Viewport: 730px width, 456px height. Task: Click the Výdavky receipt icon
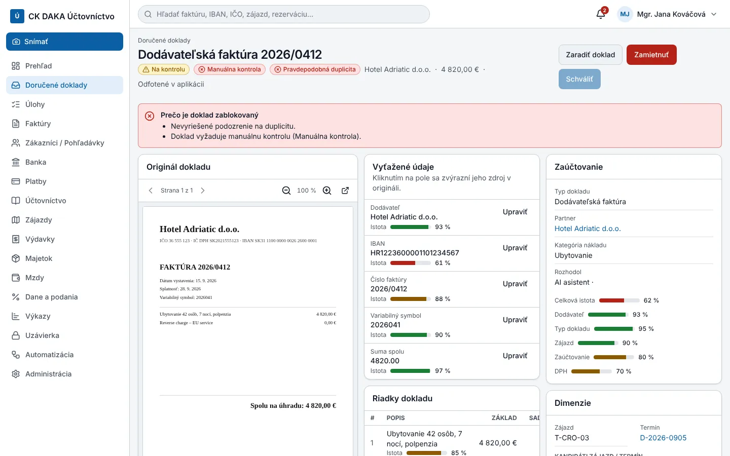coord(16,239)
